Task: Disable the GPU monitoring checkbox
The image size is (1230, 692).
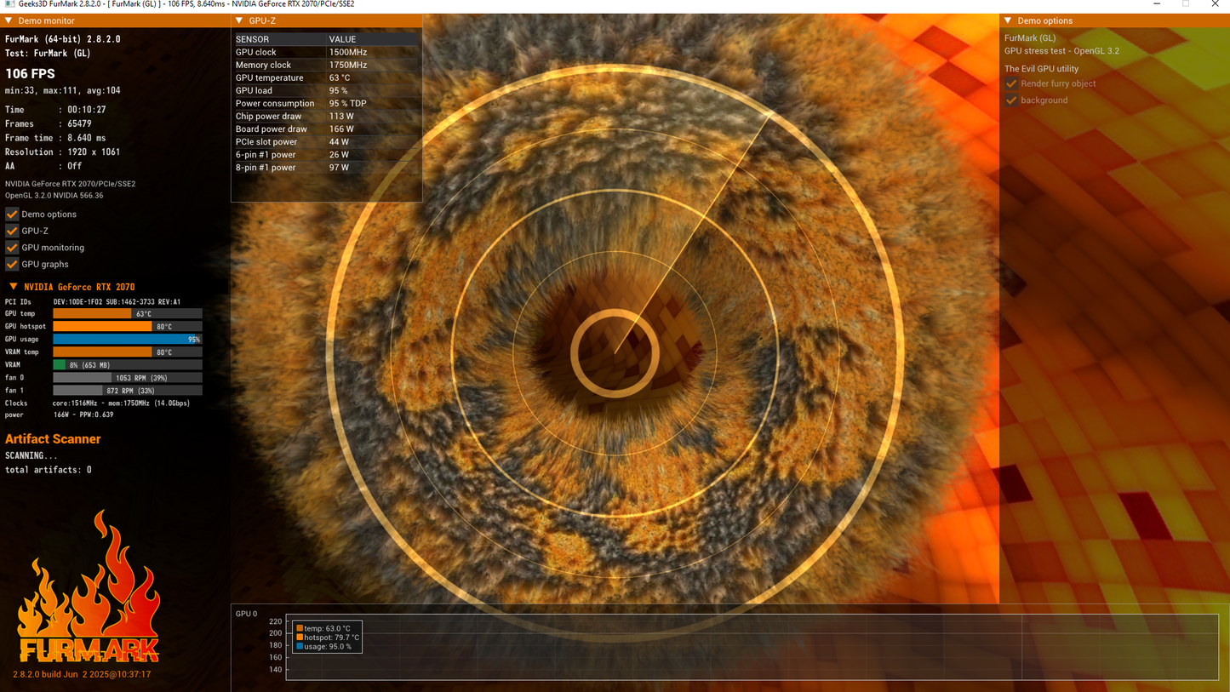Action: click(x=12, y=248)
